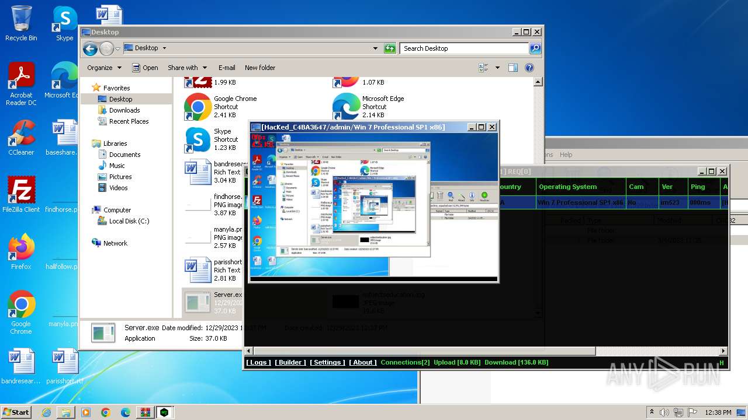This screenshot has width=748, height=420.
Task: Open the Firefox desktop icon
Action: point(21,252)
